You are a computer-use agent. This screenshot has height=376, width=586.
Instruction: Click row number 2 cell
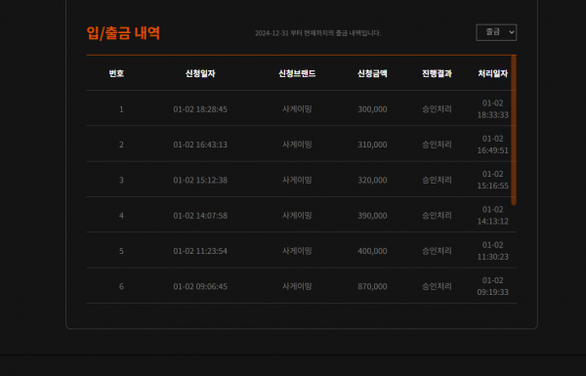121,145
